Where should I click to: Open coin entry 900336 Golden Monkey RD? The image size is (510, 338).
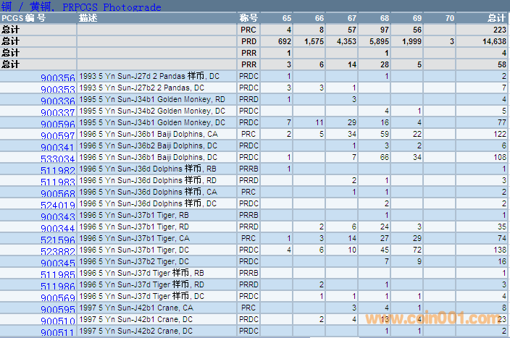point(57,101)
